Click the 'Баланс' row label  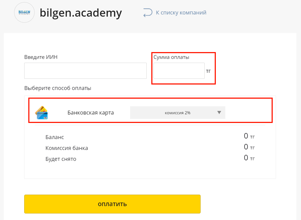[x=55, y=137]
